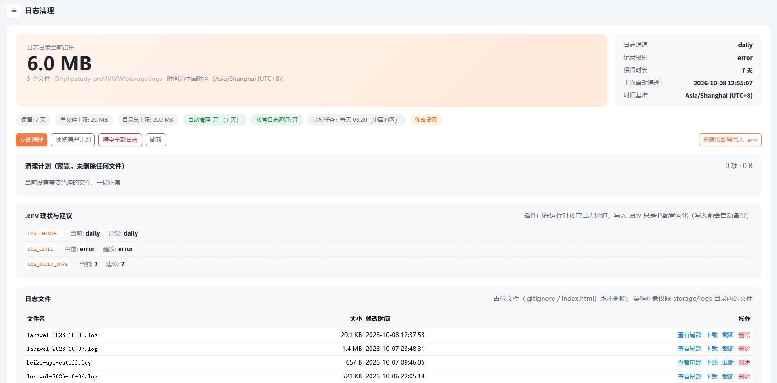
Task: Click the 刷新 button
Action: click(x=156, y=140)
